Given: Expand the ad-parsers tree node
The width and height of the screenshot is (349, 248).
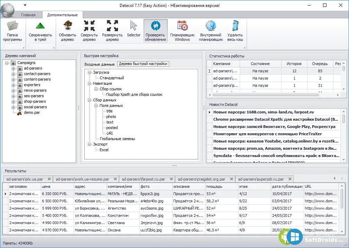Looking at the screenshot, I should pos(13,68).
